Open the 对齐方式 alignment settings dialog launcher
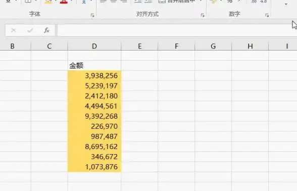297x191 pixels. pyautogui.click(x=203, y=15)
